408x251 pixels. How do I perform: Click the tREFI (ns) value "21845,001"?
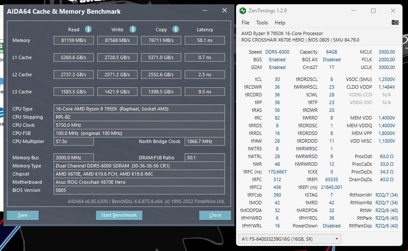pos(332,187)
